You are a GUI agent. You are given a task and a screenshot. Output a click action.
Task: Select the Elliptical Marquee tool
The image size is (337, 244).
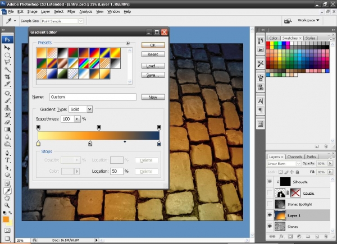7,55
